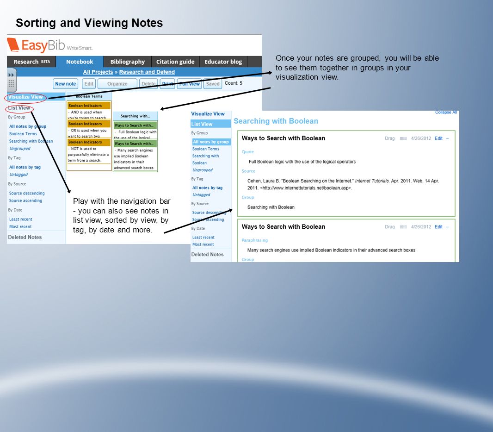Viewport: 493px width, 432px height.
Task: Click Edit on the Quote note
Action: pos(438,138)
